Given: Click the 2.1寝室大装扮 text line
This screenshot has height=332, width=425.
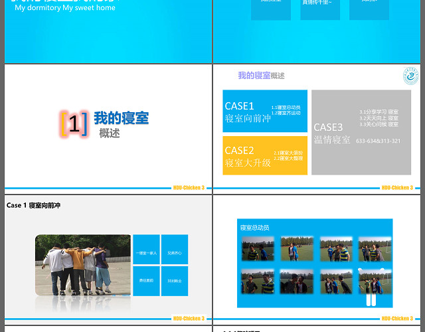Looking at the screenshot, I should [x=288, y=153].
